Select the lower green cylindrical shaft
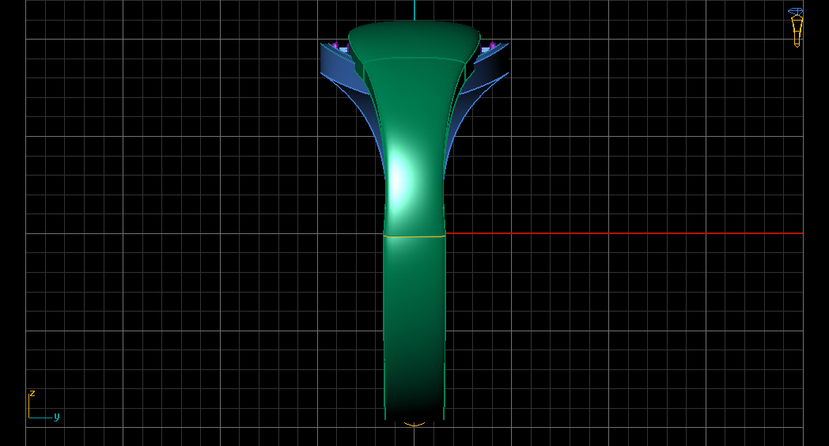Viewport: 829px width, 446px height. point(414,327)
